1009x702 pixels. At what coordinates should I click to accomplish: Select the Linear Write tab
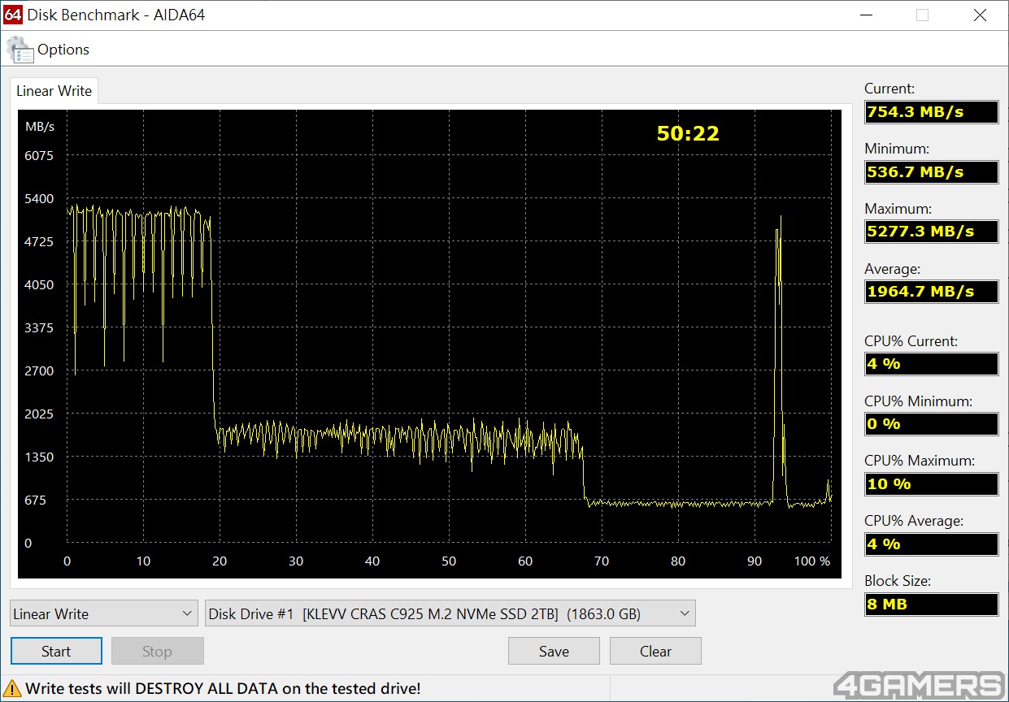click(54, 91)
